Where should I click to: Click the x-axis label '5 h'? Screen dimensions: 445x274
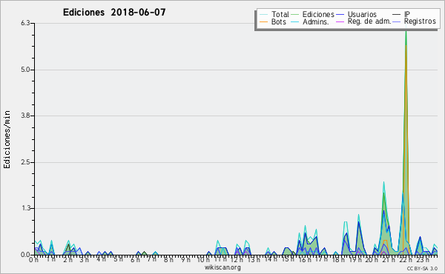[119, 259]
